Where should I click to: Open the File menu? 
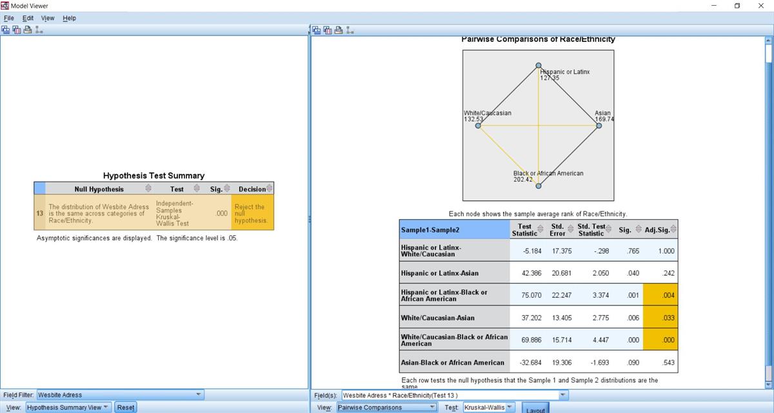pyautogui.click(x=9, y=18)
